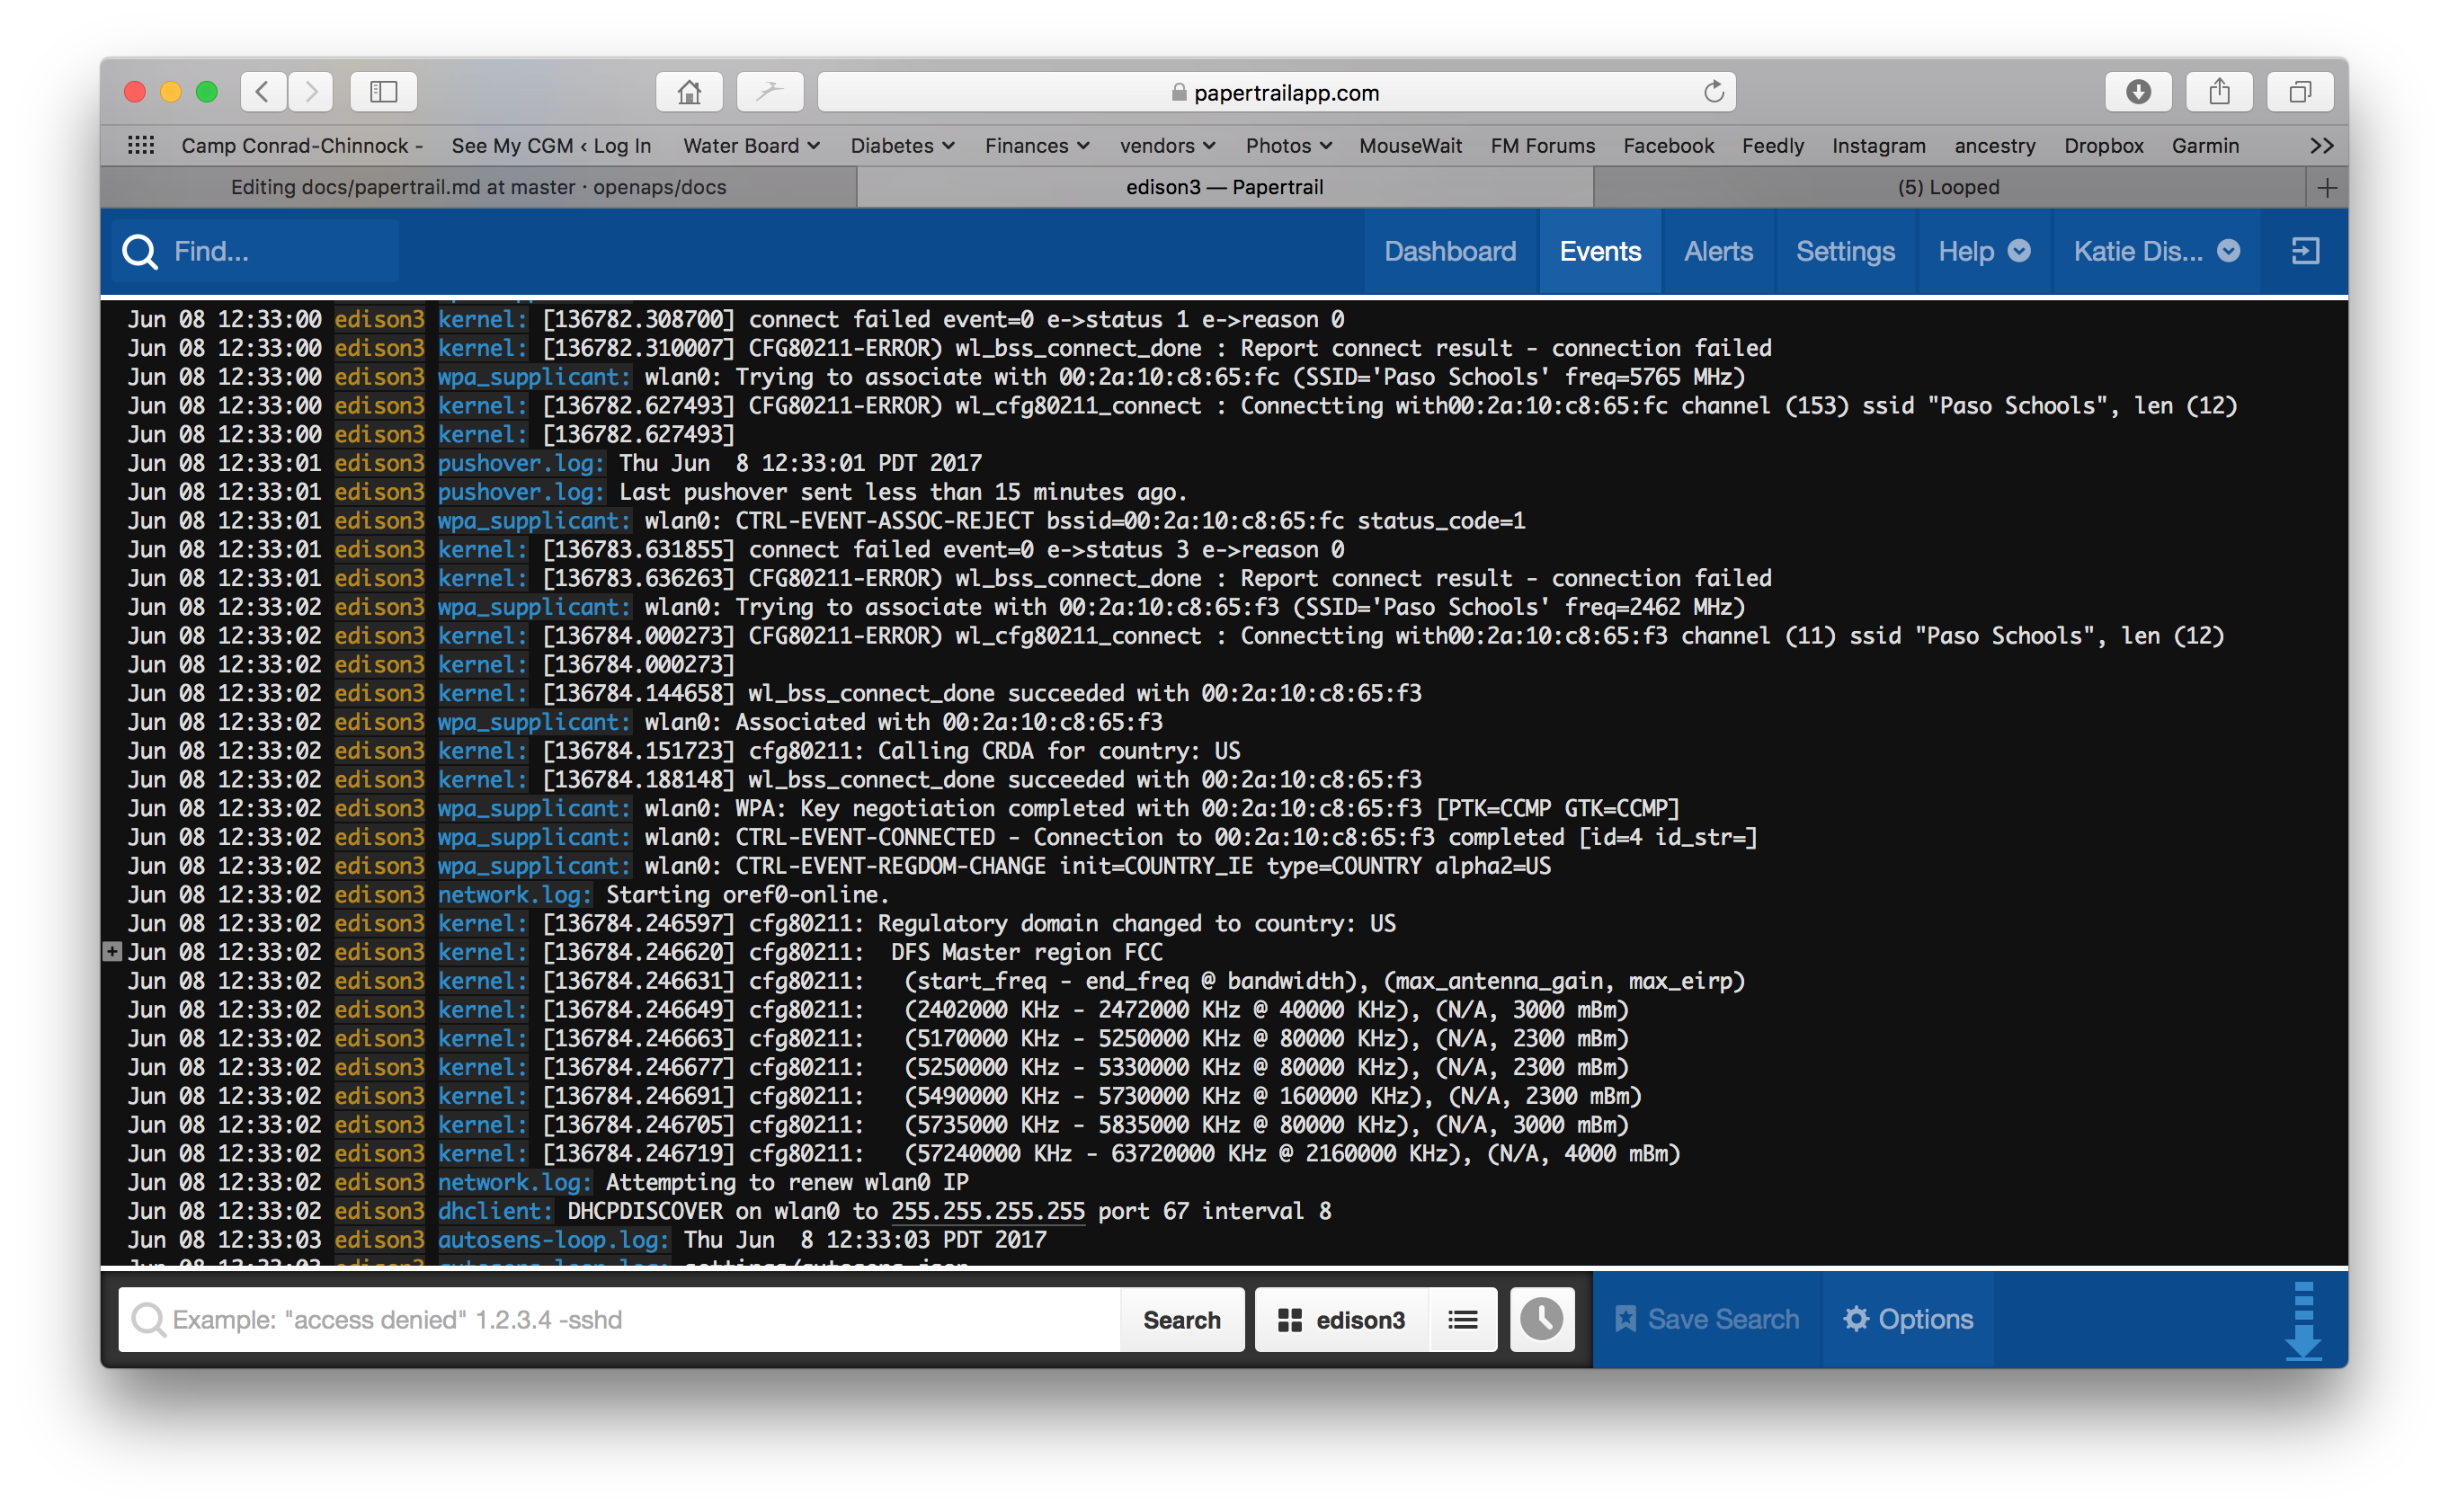Click network.log link on Starting oref0-online line
This screenshot has height=1512, width=2449.
tap(514, 895)
